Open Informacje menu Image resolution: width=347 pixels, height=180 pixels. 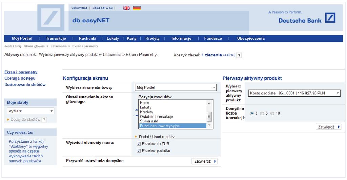tap(181, 38)
